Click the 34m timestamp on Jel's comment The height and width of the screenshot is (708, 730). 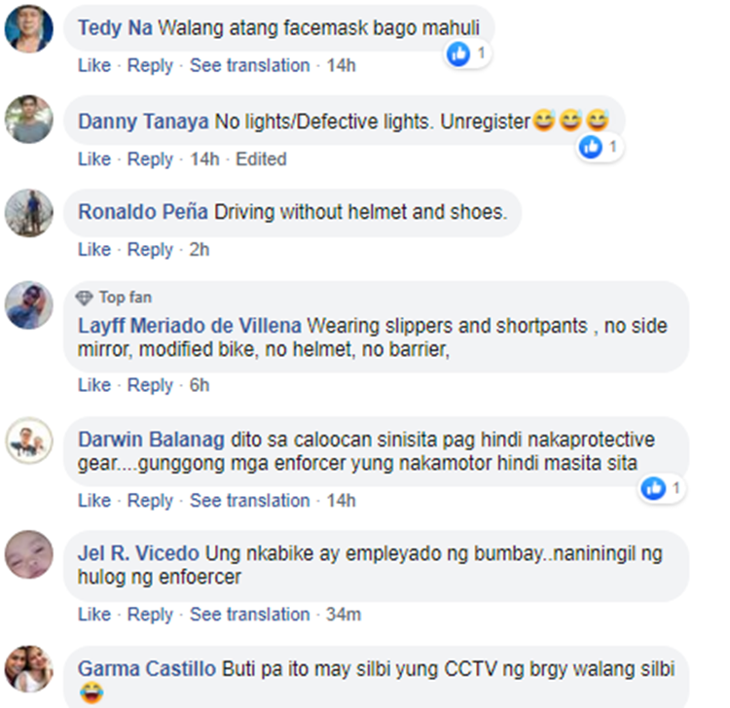click(344, 615)
